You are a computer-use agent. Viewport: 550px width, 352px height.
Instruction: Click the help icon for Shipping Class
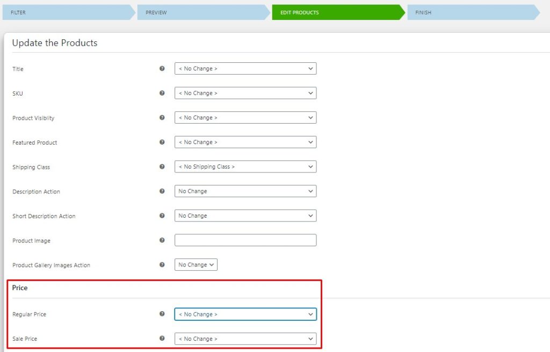point(162,167)
